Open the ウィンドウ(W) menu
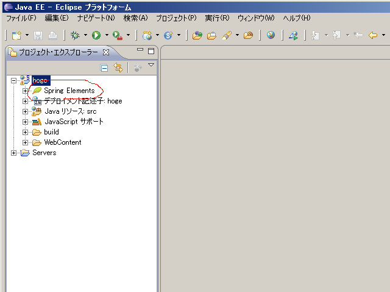Viewport: 390px width, 292px height. tap(256, 18)
